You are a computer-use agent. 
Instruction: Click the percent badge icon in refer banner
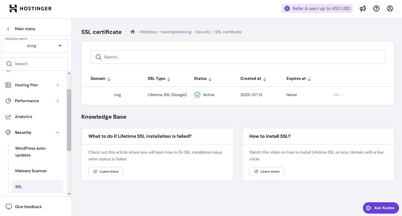click(287, 8)
